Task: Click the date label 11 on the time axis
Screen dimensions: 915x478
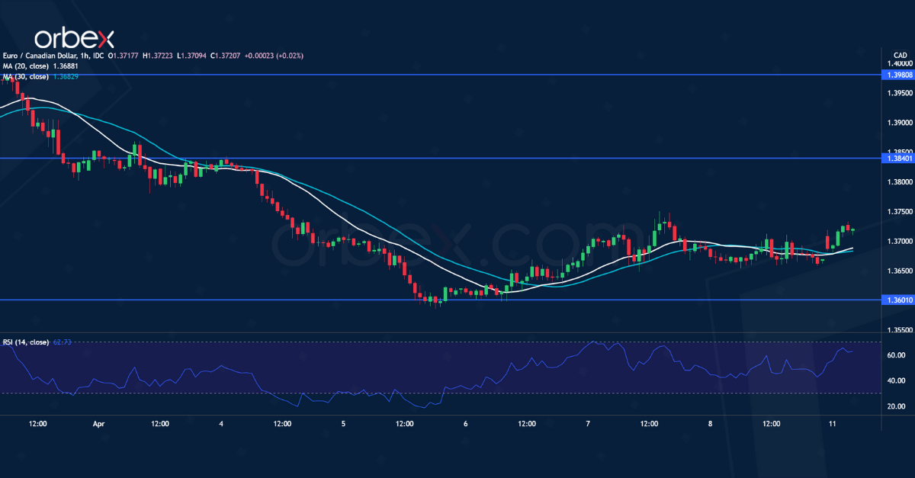Action: [x=832, y=423]
